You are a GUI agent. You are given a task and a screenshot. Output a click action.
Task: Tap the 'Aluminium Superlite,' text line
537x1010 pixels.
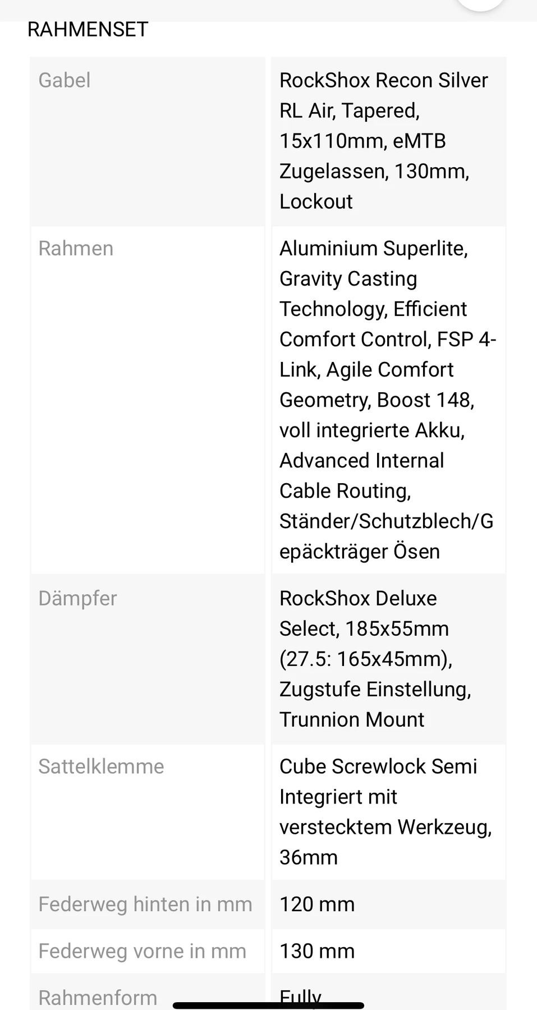tap(374, 248)
